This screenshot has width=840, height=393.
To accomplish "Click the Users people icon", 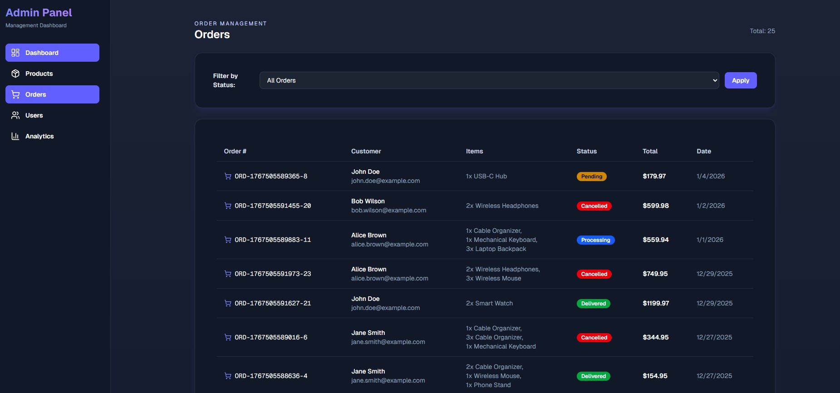I will click(15, 115).
